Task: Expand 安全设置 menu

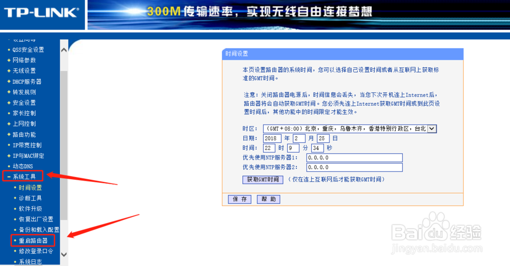Action: 24,103
